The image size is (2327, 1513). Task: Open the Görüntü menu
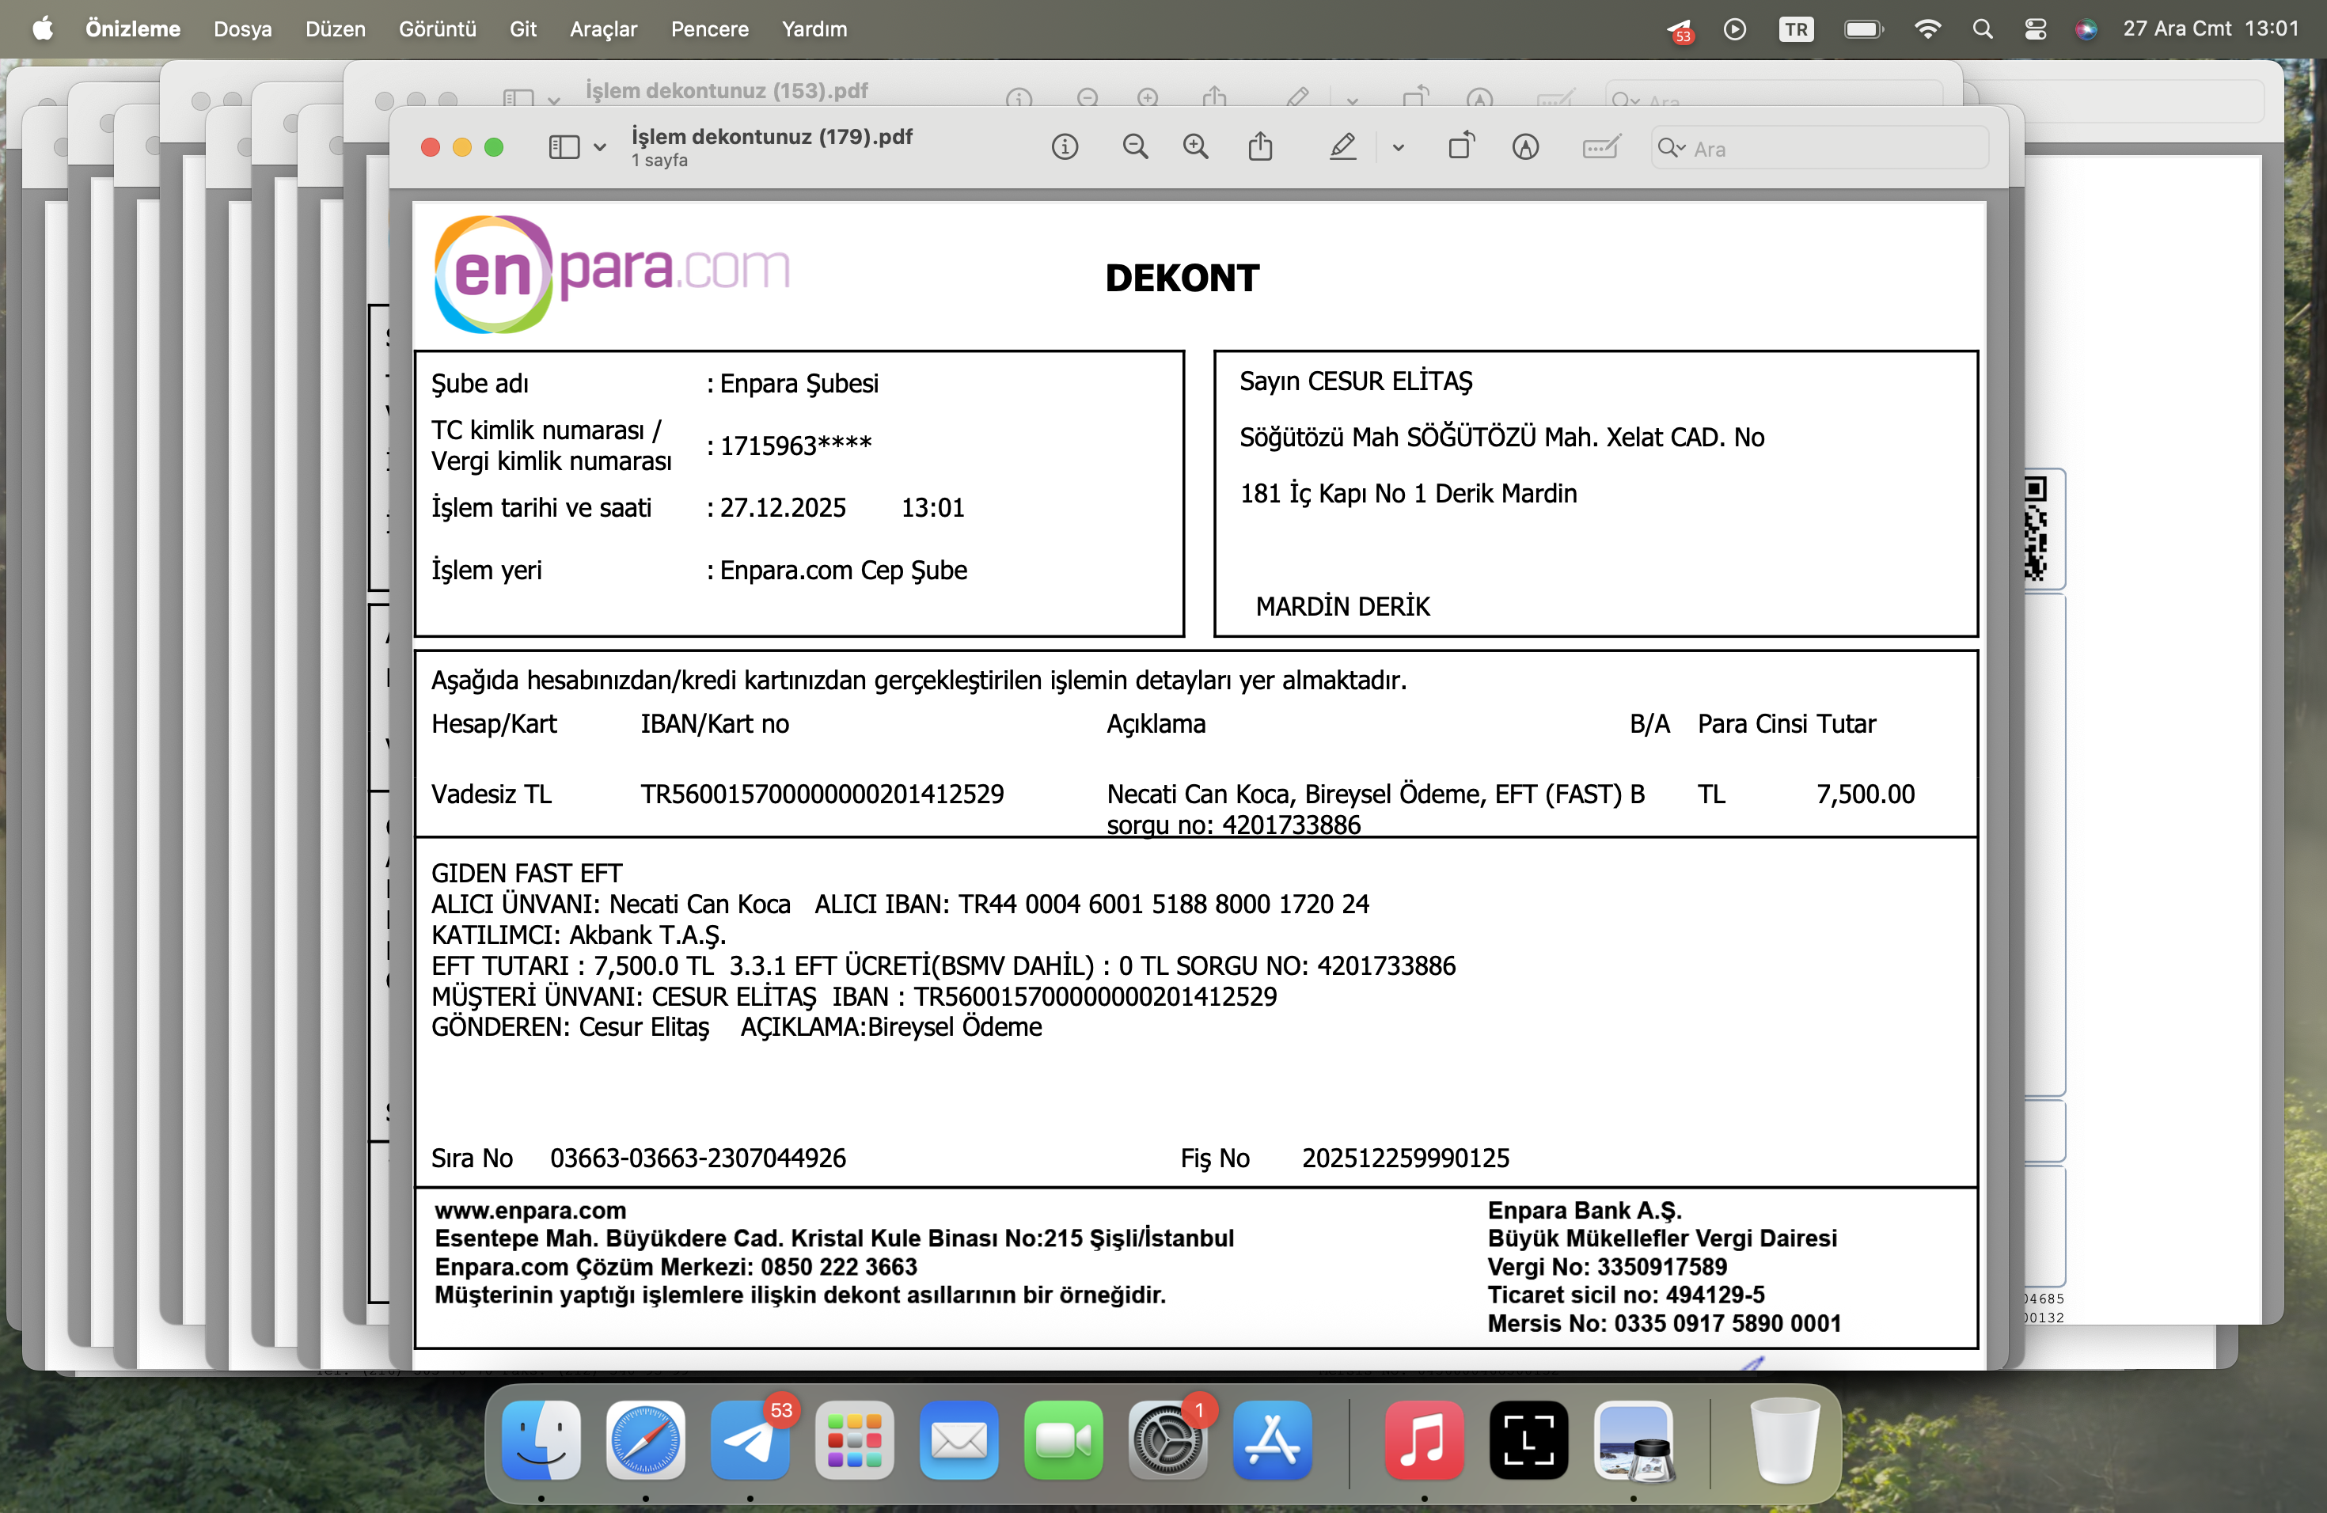[437, 29]
